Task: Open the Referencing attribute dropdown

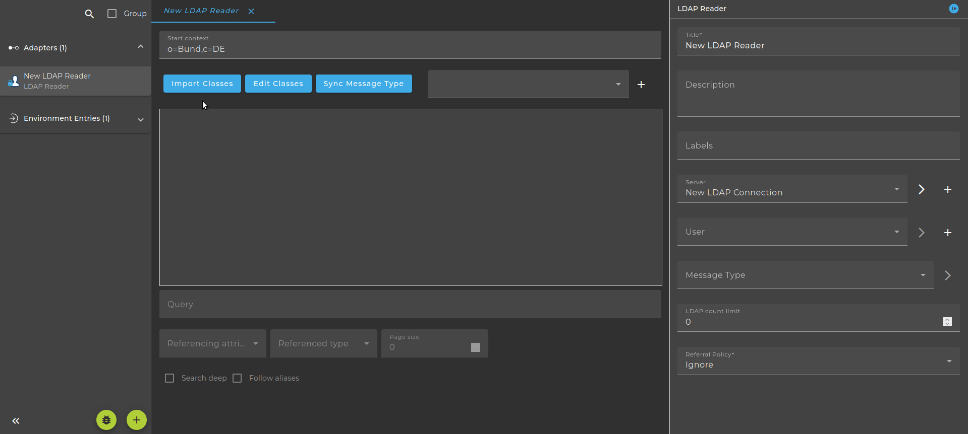Action: coord(213,343)
